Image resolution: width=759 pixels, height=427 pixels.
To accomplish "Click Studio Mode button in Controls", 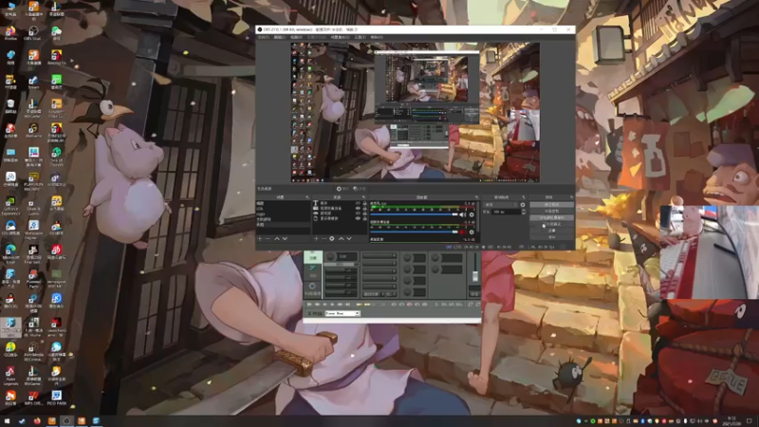I will [x=551, y=224].
